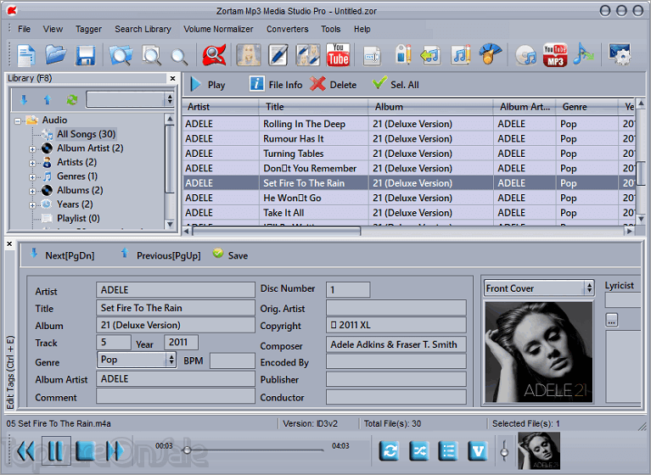
Task: Click the Sel. All button
Action: [396, 84]
